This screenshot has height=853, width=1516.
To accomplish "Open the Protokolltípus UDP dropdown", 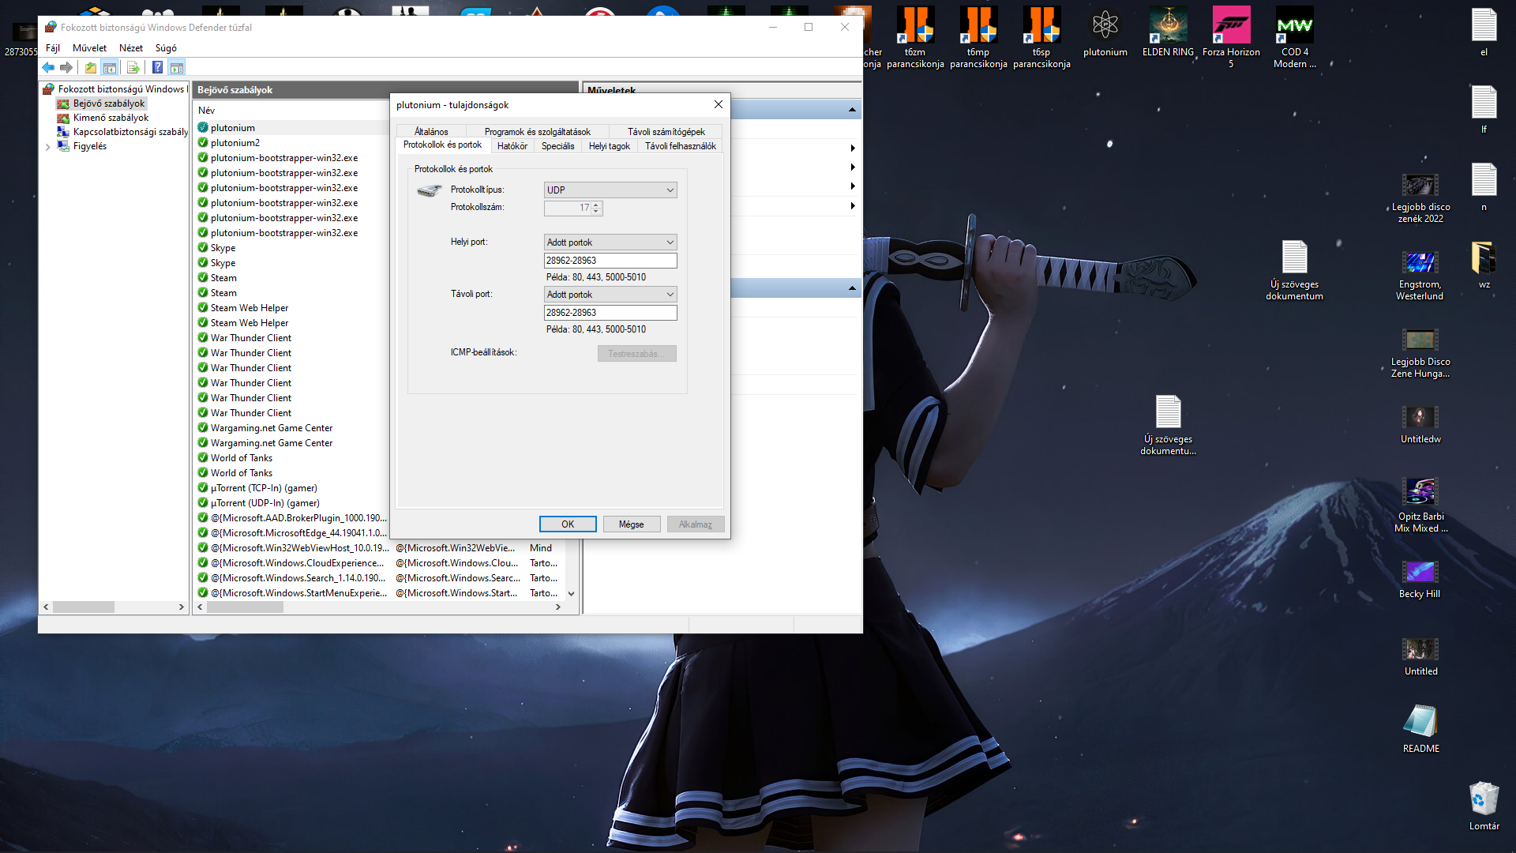I will pyautogui.click(x=610, y=190).
